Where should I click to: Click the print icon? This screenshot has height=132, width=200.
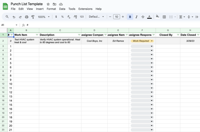point(27,17)
